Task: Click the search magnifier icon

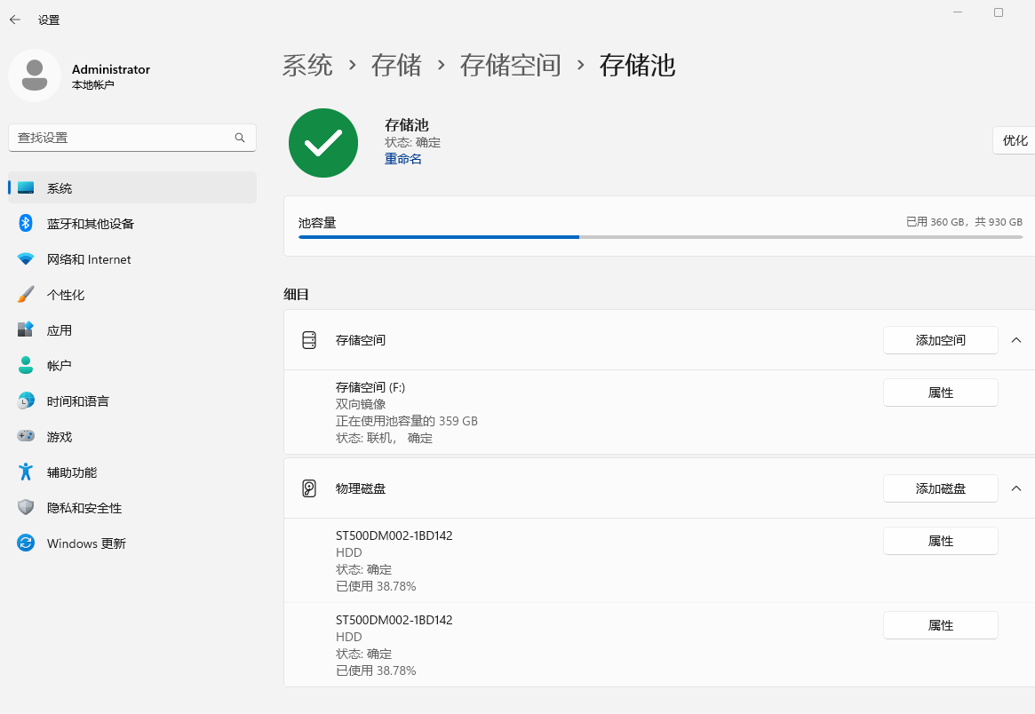Action: point(240,138)
